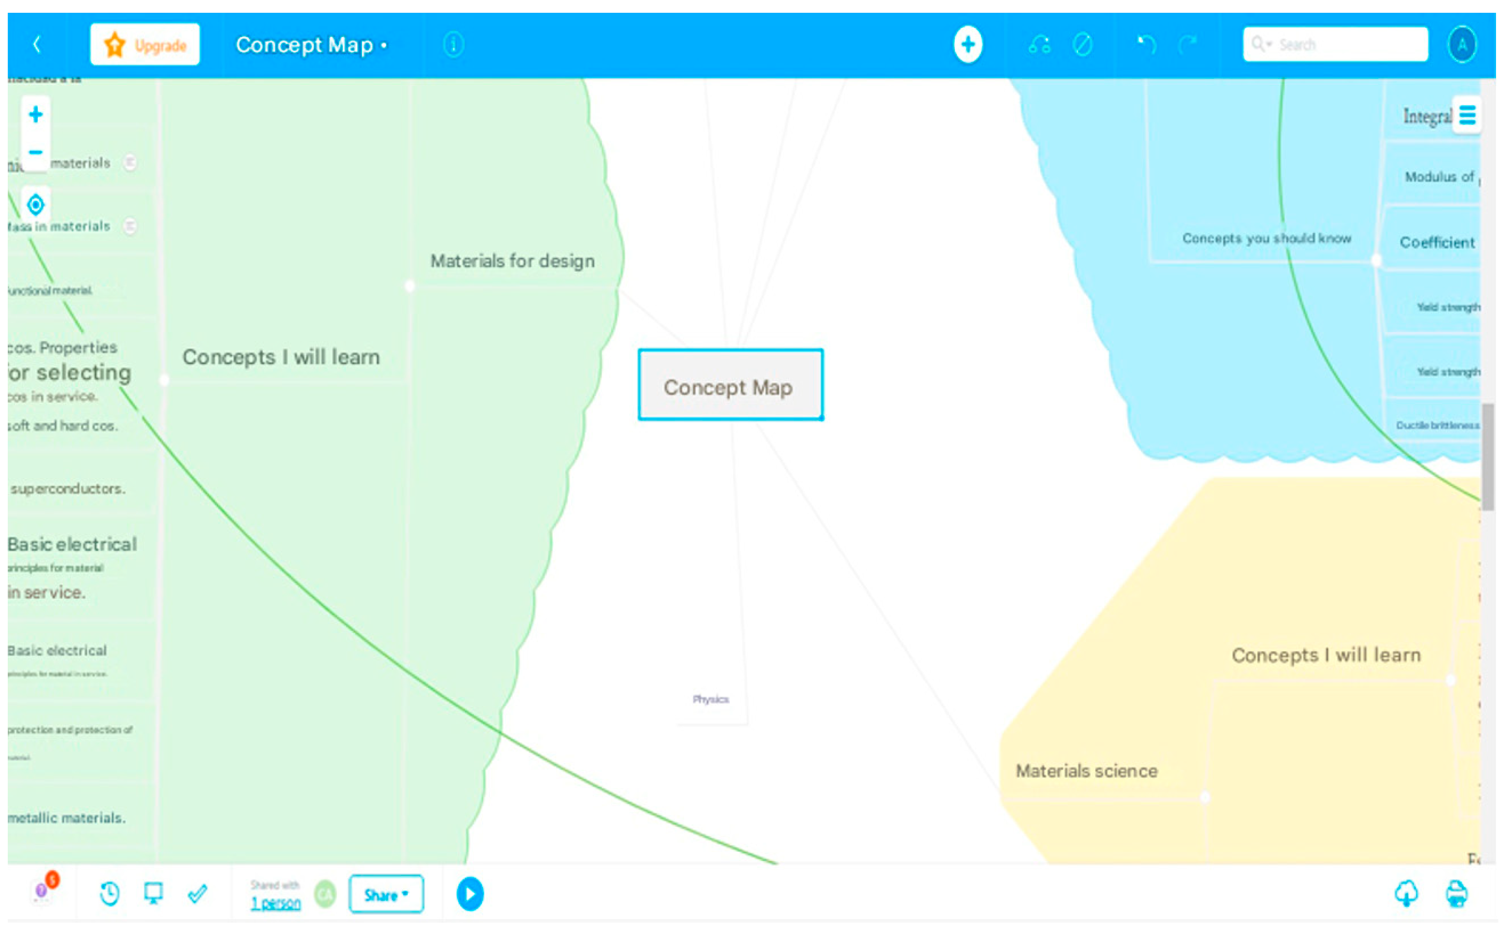Viewport: 1507px width, 935px height.
Task: Center the map with target icon
Action: (36, 204)
